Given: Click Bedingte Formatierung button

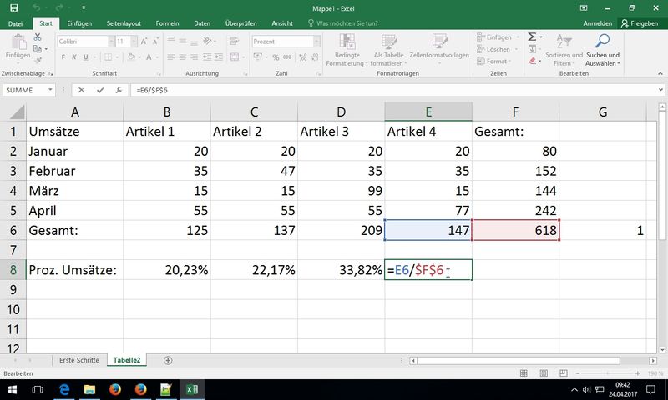Looking at the screenshot, I should (347, 51).
